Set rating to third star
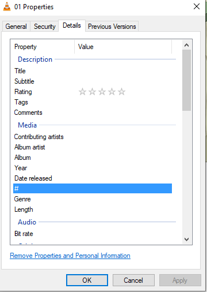Viewport: 207px width, 292px height. tap(102, 92)
